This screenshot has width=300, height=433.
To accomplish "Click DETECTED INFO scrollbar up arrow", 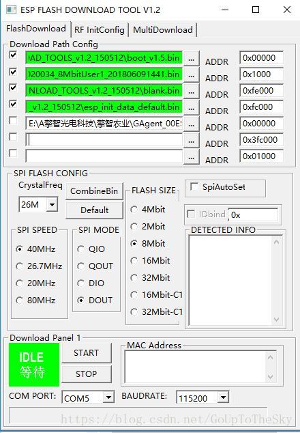I will 277,242.
